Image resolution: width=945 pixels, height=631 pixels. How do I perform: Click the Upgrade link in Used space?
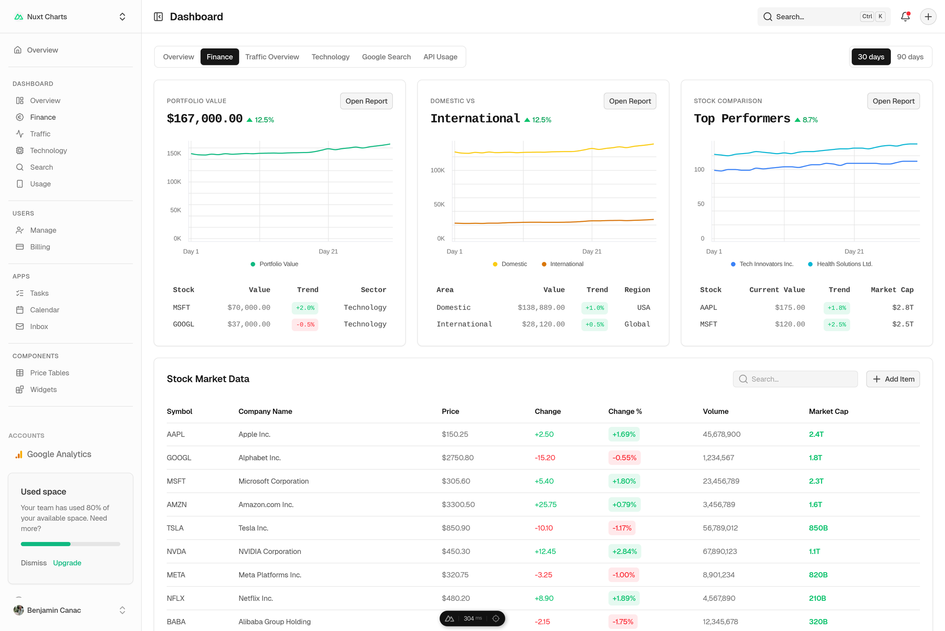(67, 563)
